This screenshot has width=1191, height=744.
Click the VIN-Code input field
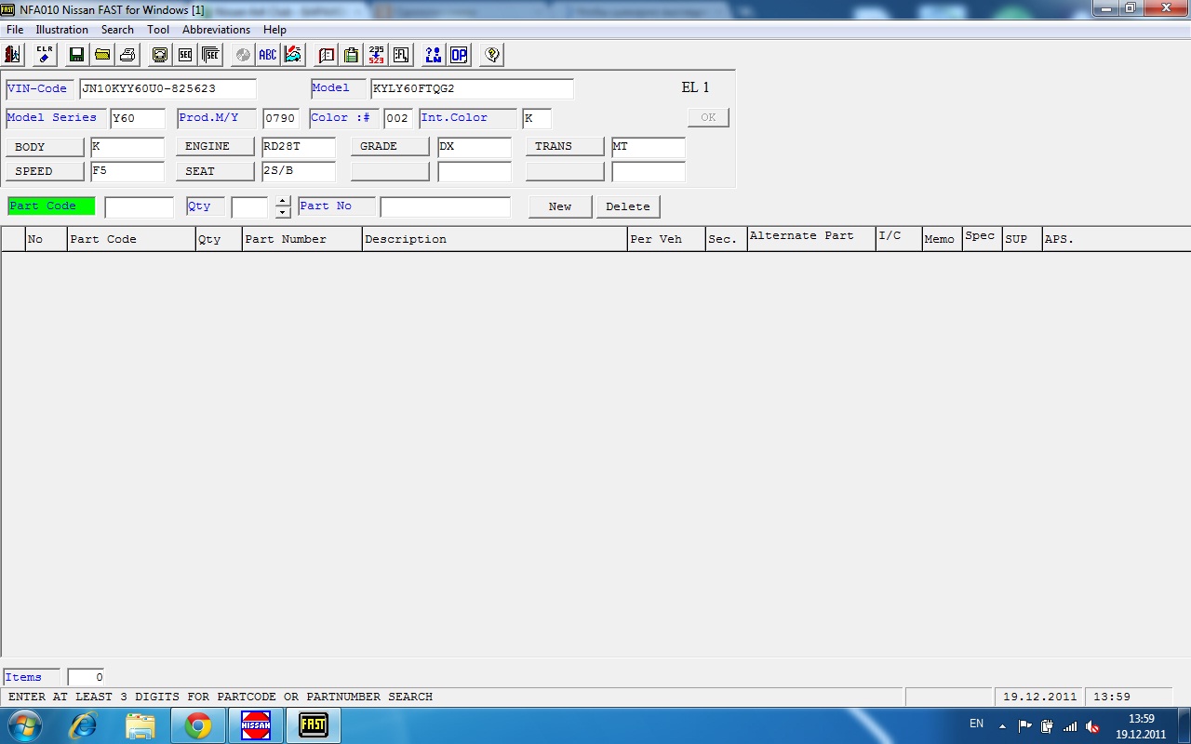point(167,89)
